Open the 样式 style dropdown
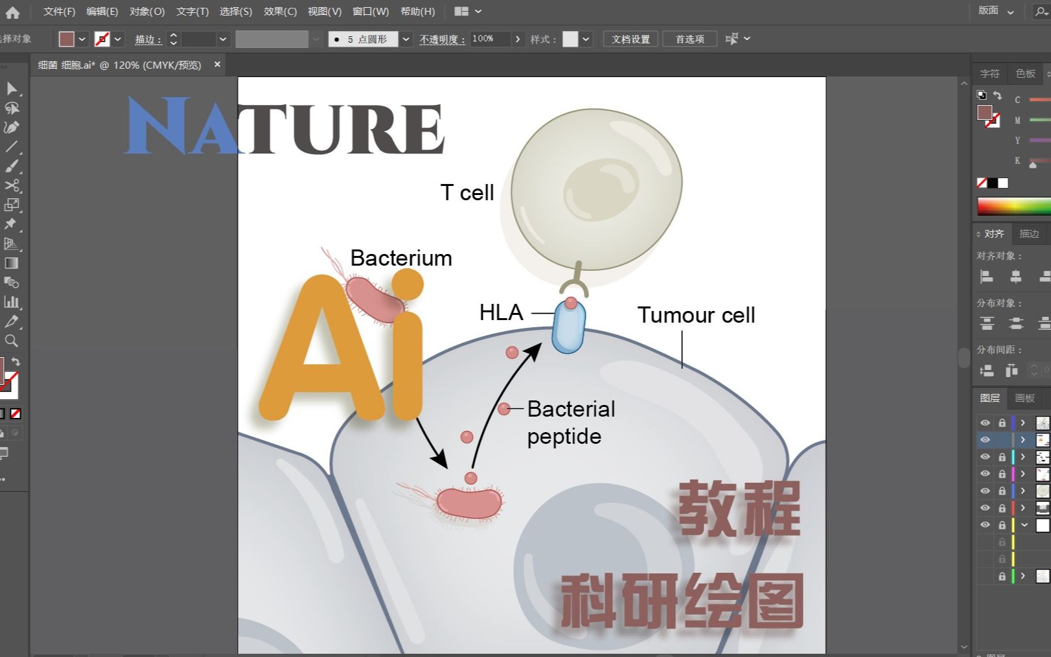The height and width of the screenshot is (657, 1051). (x=586, y=39)
